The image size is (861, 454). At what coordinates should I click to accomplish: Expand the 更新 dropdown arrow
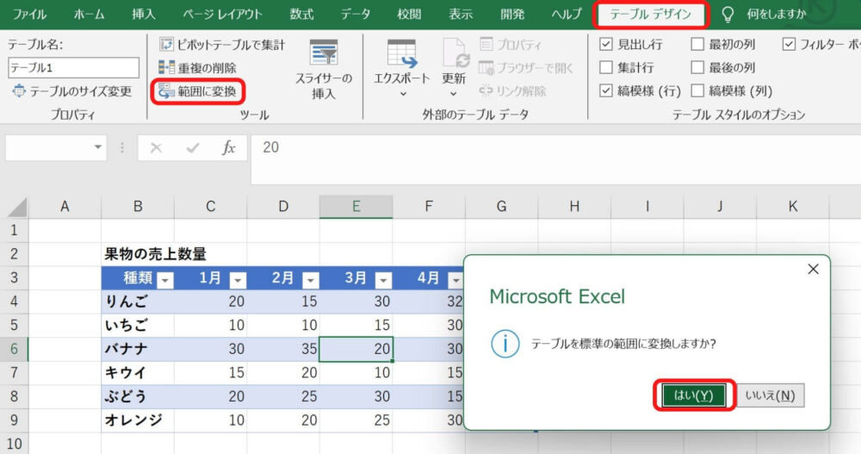(453, 94)
